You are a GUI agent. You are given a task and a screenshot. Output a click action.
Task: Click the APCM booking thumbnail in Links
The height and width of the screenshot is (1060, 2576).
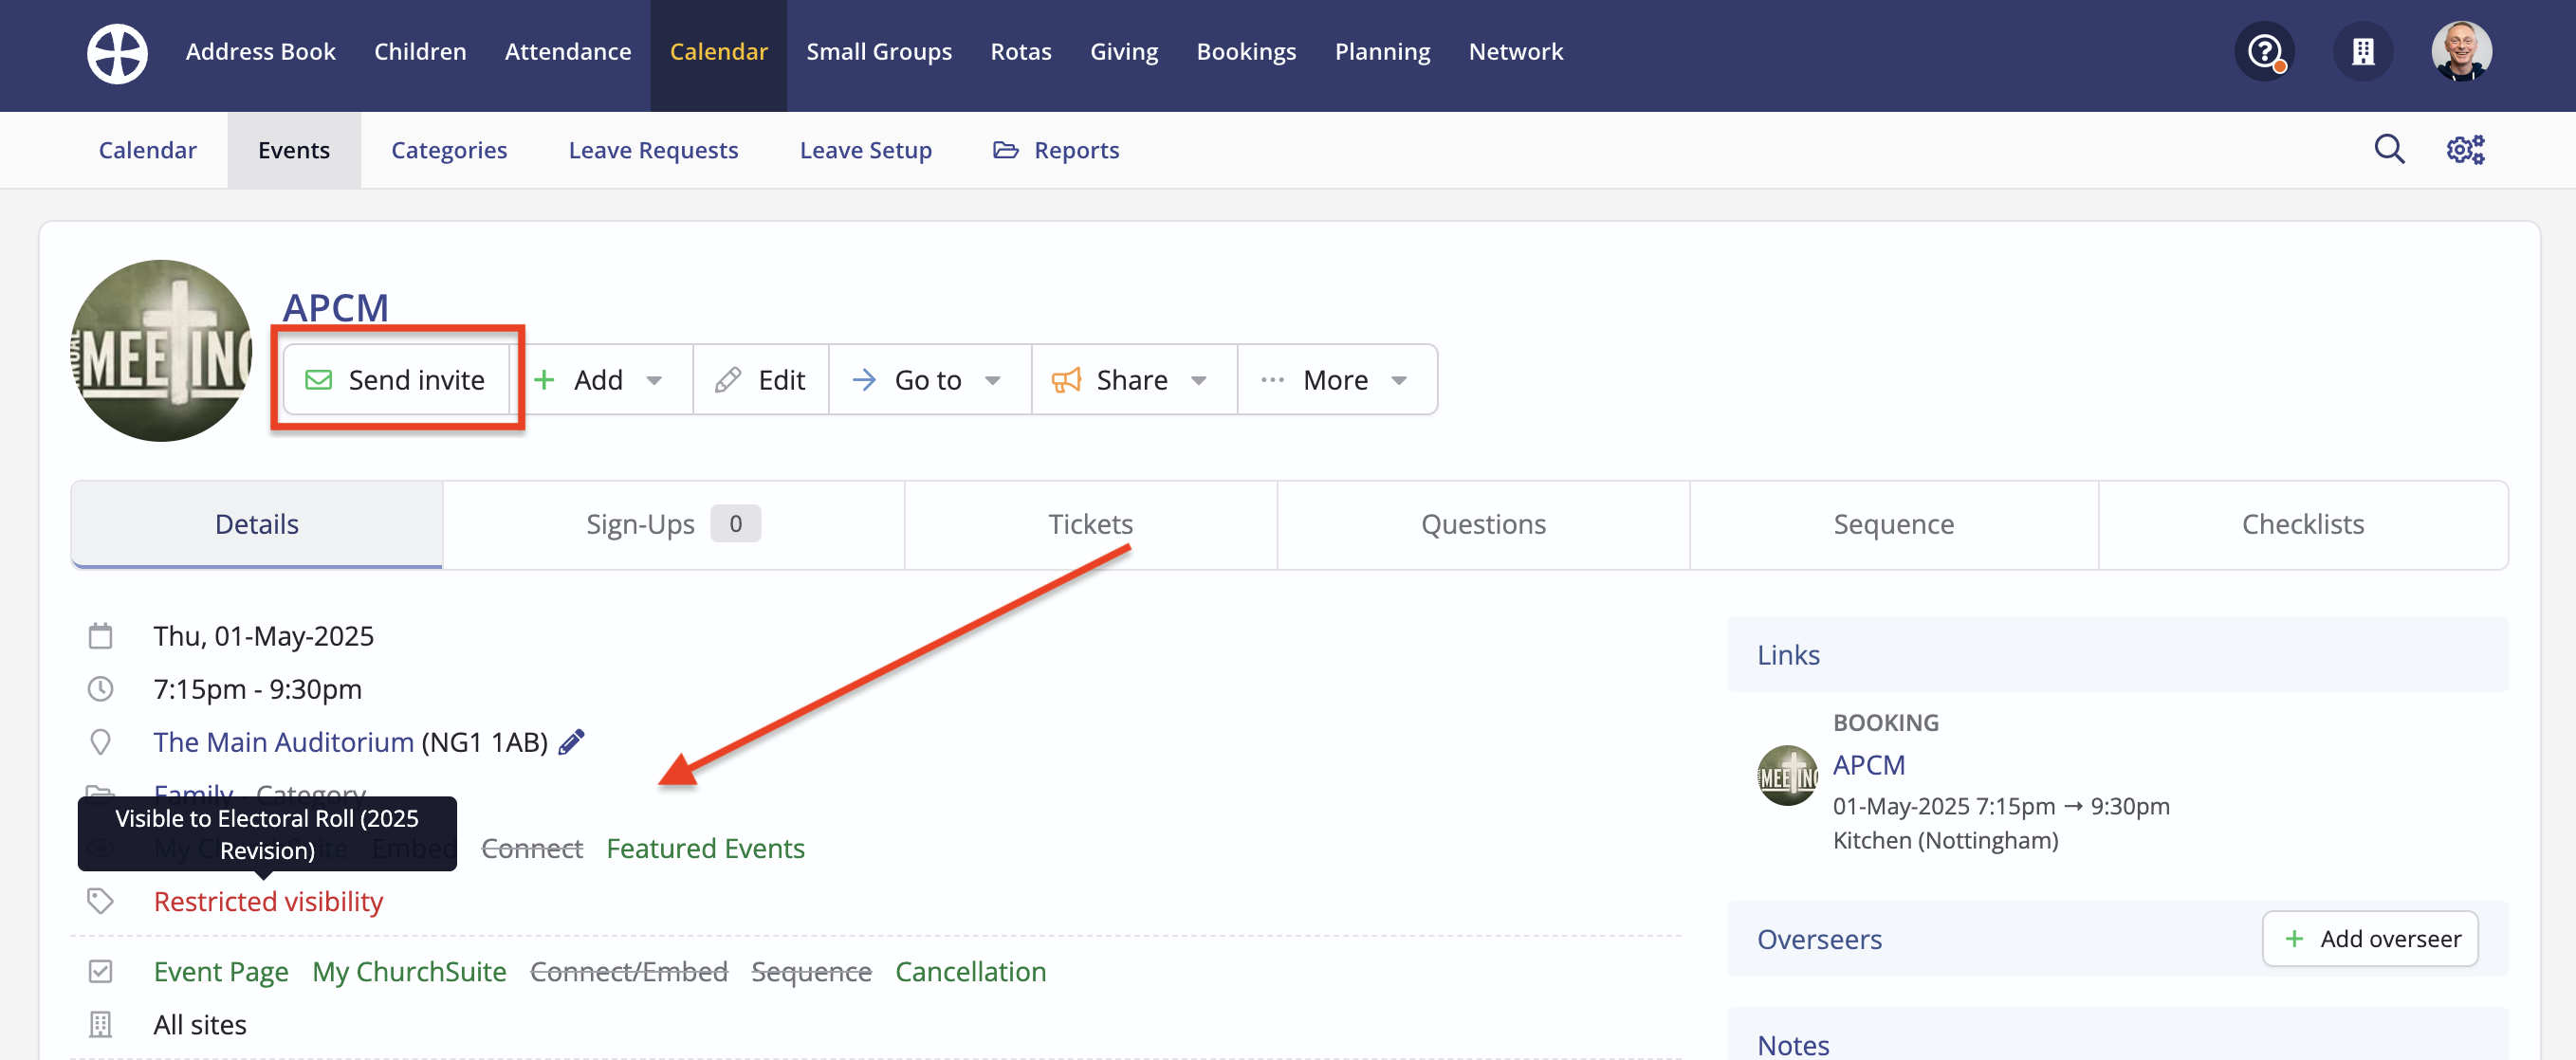(x=1787, y=775)
